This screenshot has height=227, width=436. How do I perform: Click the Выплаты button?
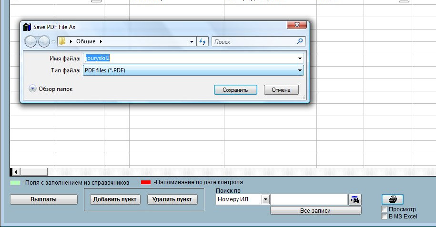44,199
